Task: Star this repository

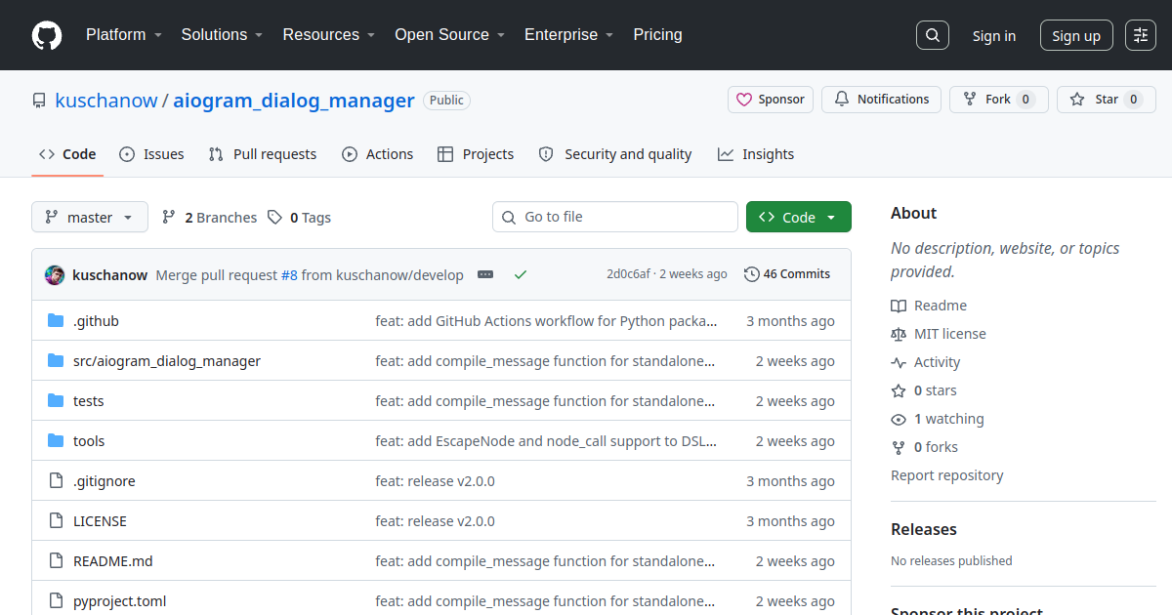Action: 1107,100
